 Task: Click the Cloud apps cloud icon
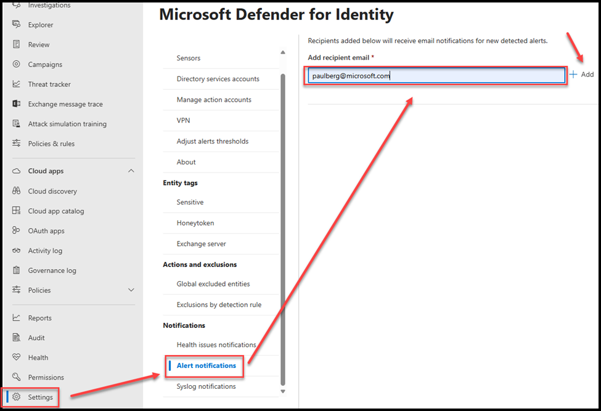[16, 171]
